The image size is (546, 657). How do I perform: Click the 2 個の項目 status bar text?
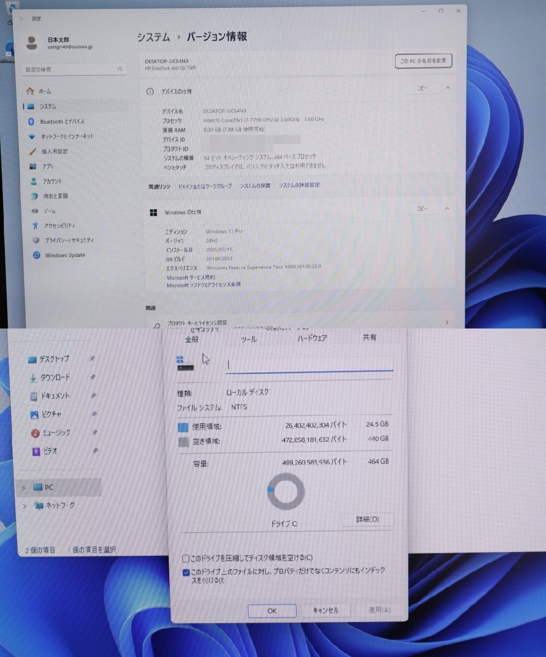[x=40, y=550]
